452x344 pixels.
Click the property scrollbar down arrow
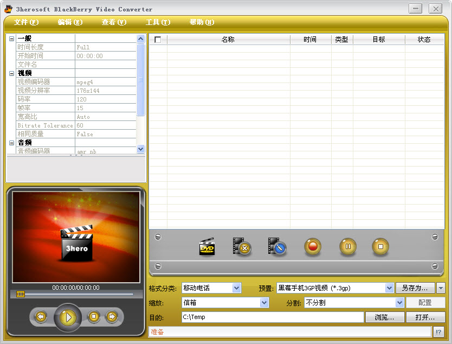coord(140,149)
